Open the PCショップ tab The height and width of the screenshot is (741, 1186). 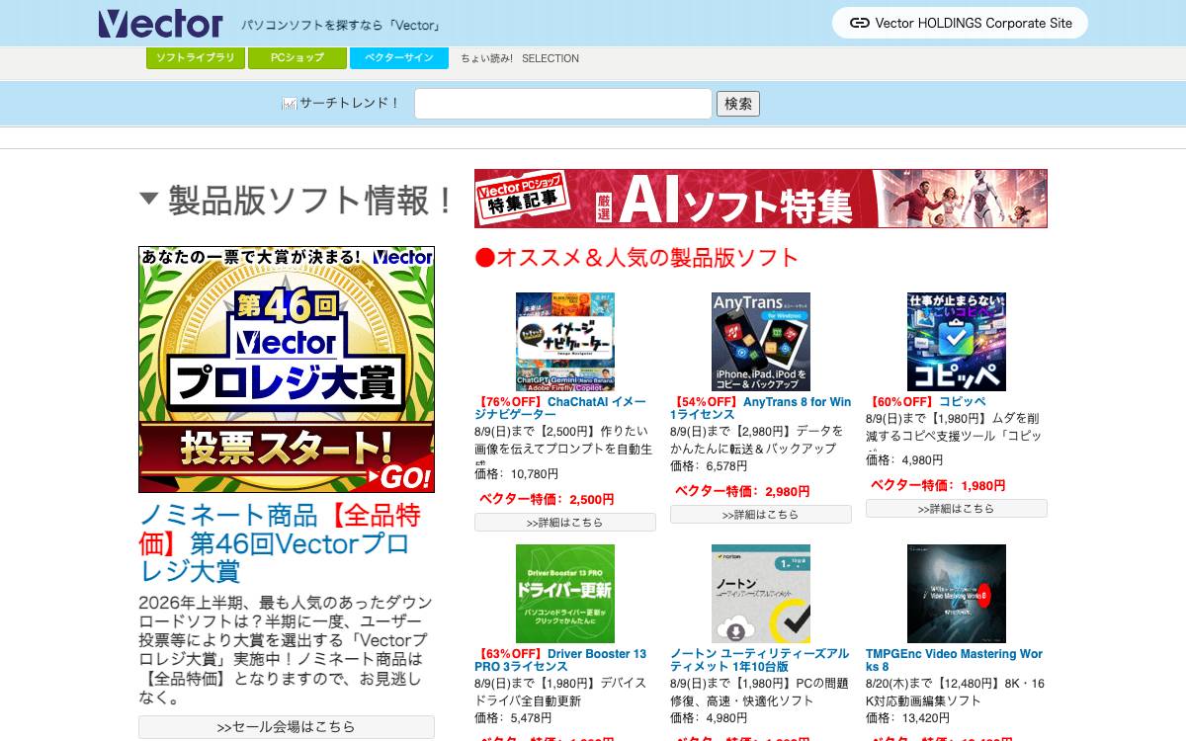(296, 58)
